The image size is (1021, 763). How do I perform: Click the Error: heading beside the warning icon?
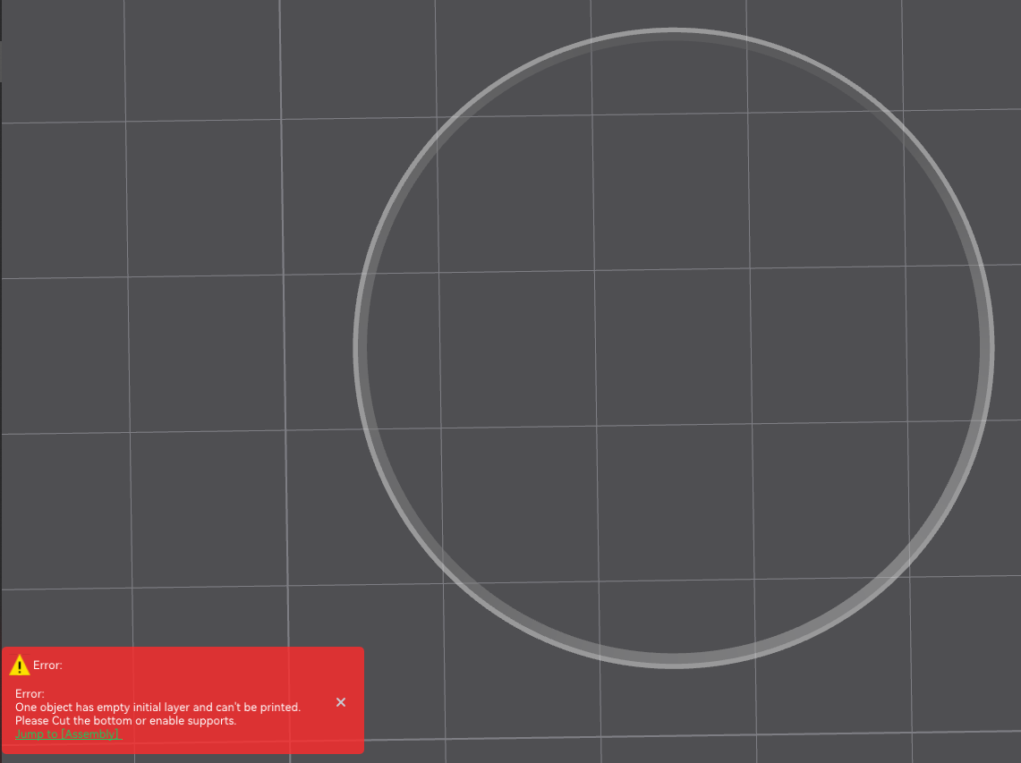coord(47,666)
